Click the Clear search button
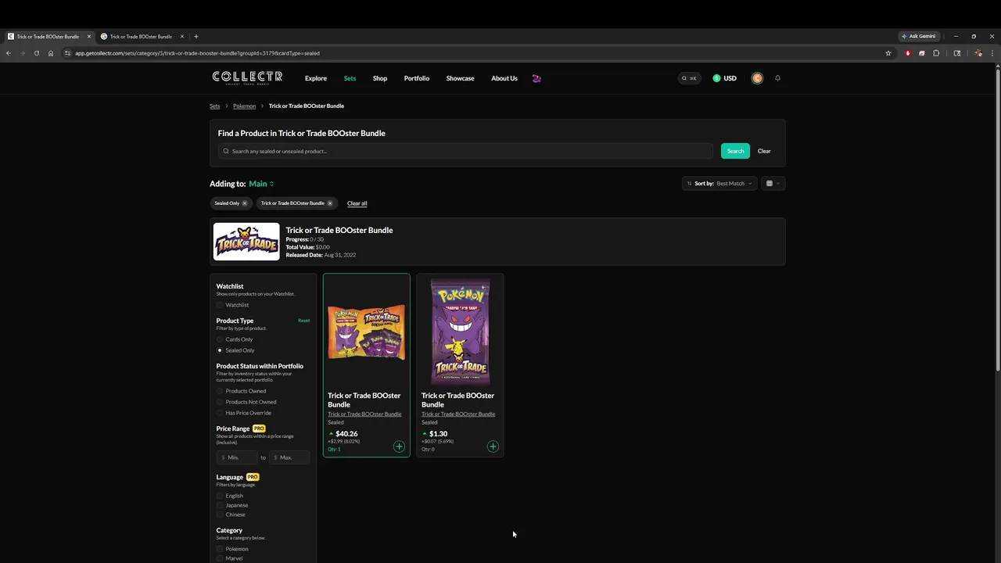This screenshot has width=1001, height=563. pos(764,151)
